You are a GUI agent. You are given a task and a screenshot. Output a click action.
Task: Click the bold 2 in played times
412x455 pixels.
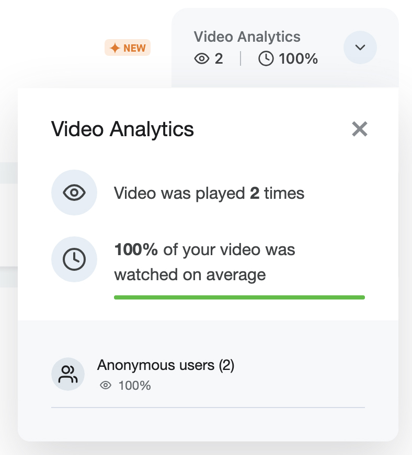pos(255,194)
